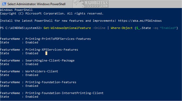Click the "Enabled" string in the command
Viewport: 182px width, 101px height.
[168, 28]
